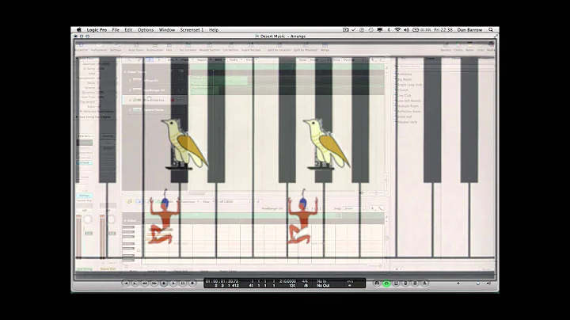Open Preferences from the Arrange toolbar
The height and width of the screenshot is (320, 570).
(98, 46)
